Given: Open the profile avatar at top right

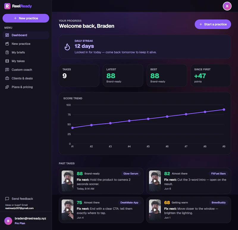Looking at the screenshot, I should [227, 6].
